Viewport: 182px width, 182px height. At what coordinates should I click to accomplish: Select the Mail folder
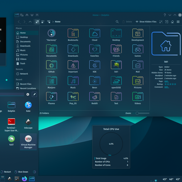pos(138,66)
